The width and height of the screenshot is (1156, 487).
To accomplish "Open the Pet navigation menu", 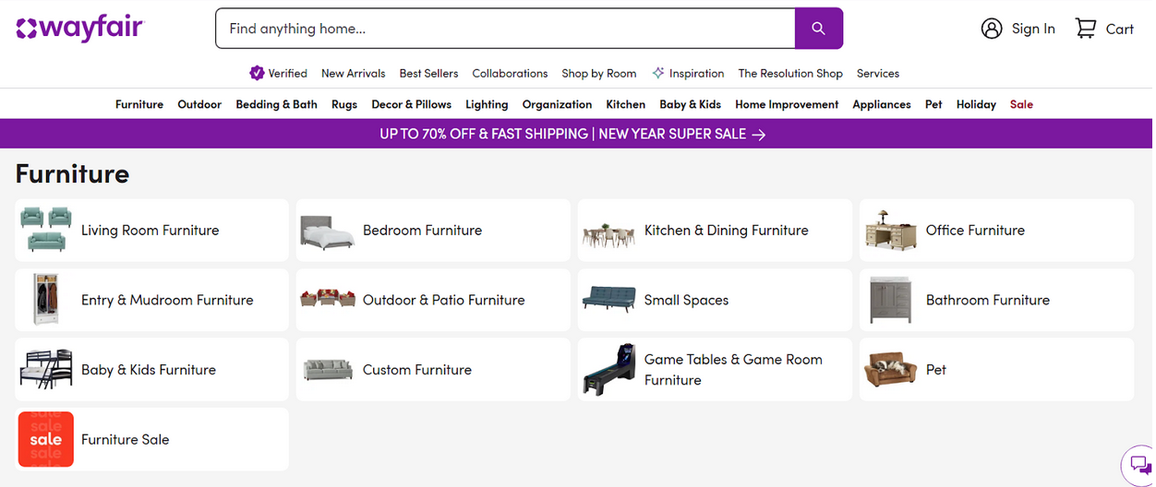I will point(933,104).
